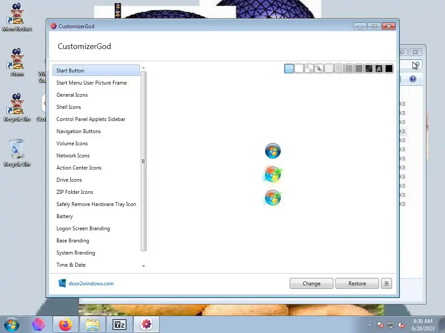Choose the plain white background swatch
Image resolution: width=445 pixels, height=333 pixels.
[299, 69]
